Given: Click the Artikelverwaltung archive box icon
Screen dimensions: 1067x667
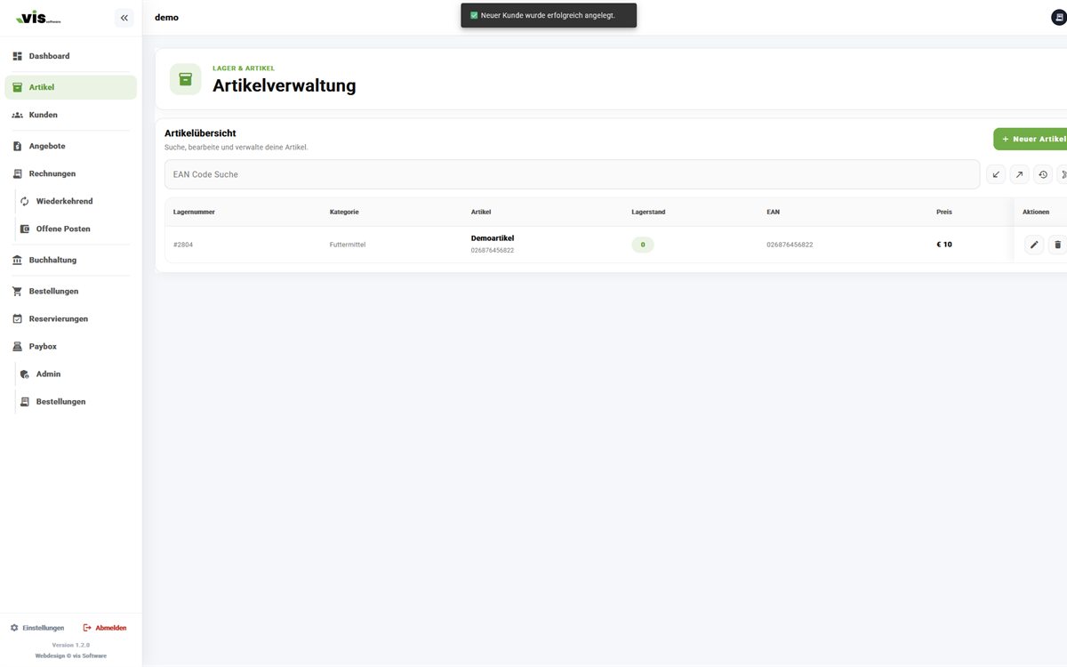Looking at the screenshot, I should (x=185, y=79).
